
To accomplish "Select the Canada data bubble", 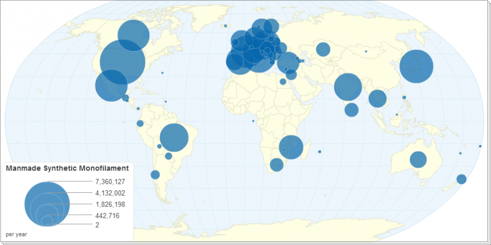I will pyautogui.click(x=134, y=35).
